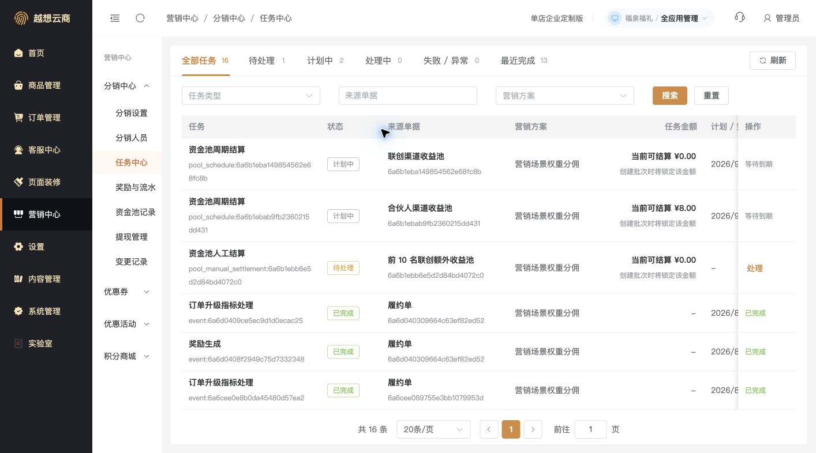
Task: Open 奖励与流水 in submenu
Action: (x=136, y=187)
